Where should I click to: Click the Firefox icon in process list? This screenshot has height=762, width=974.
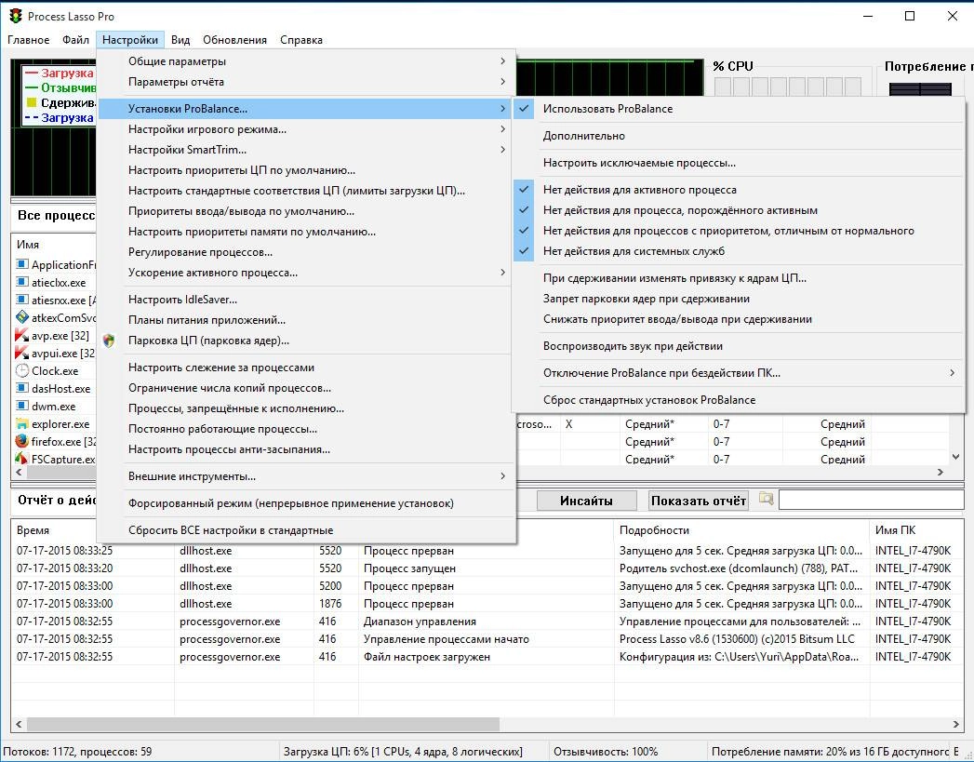click(x=21, y=441)
